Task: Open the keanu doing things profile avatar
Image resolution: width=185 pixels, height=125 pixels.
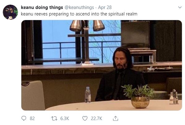Action: tap(10, 12)
